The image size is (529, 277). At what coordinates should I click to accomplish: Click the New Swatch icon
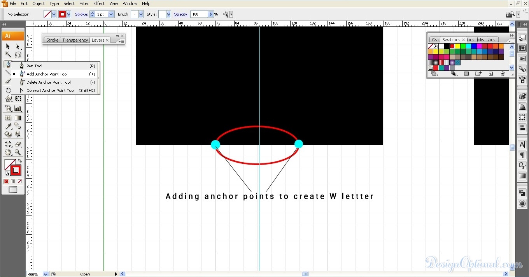pyautogui.click(x=491, y=74)
